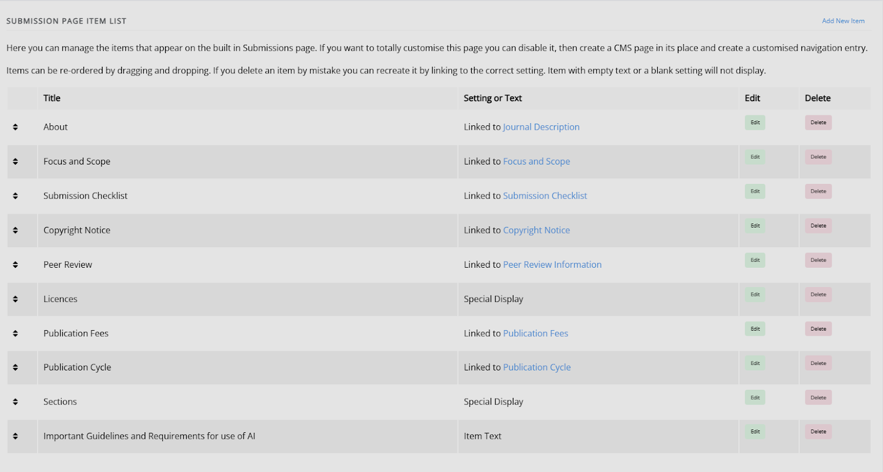Edit the About item
The width and height of the screenshot is (883, 472).
point(755,123)
